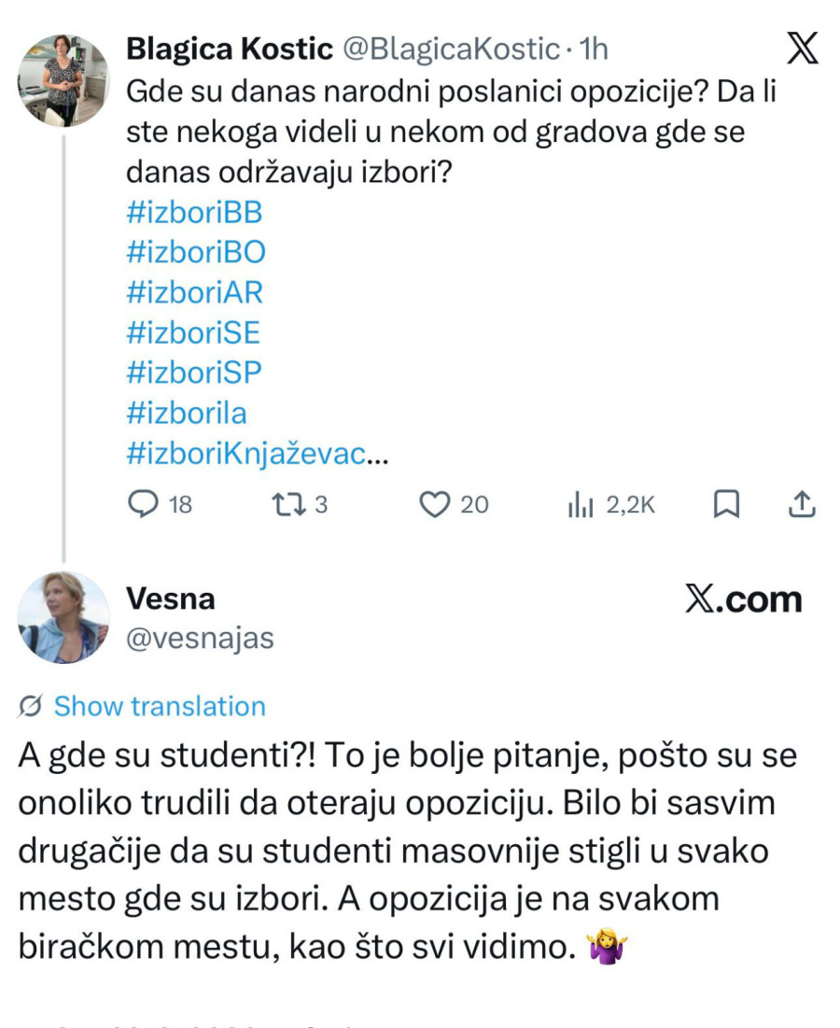Open Blagica Kostic's profile picture

click(x=63, y=80)
